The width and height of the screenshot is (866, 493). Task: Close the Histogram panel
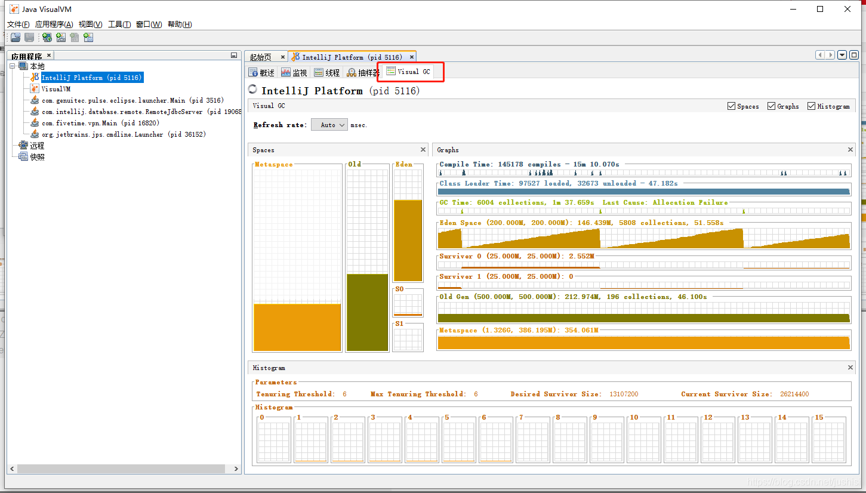[850, 368]
